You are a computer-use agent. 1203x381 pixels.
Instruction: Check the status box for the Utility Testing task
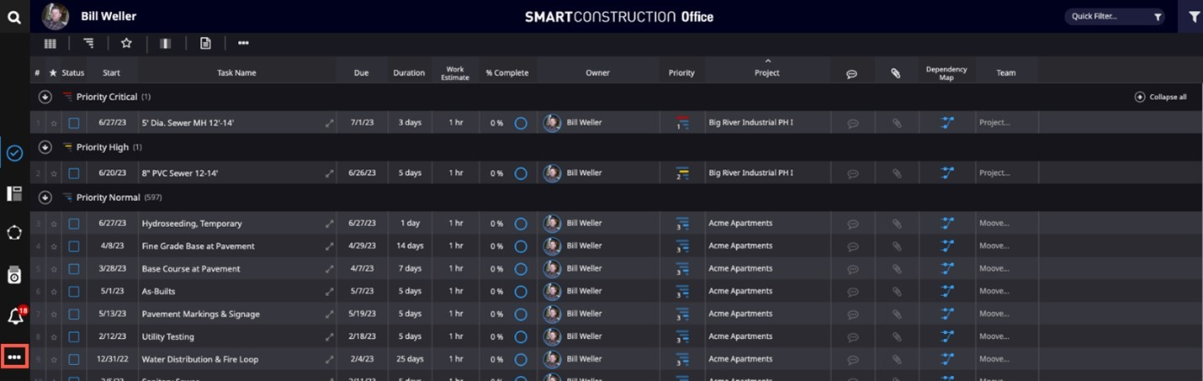tap(74, 336)
